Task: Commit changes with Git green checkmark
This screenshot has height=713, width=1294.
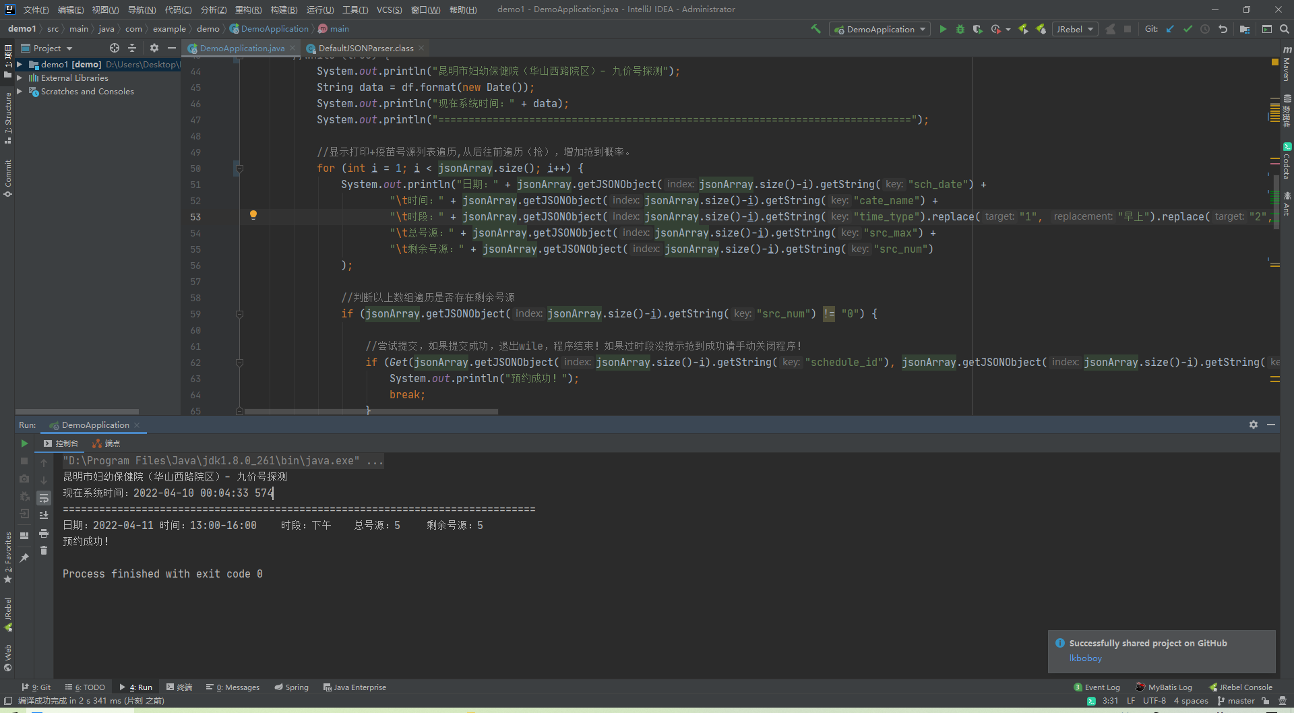Action: 1188,29
